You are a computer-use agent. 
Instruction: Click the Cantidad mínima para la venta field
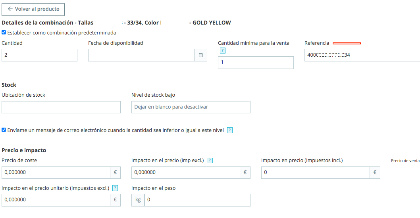256,63
